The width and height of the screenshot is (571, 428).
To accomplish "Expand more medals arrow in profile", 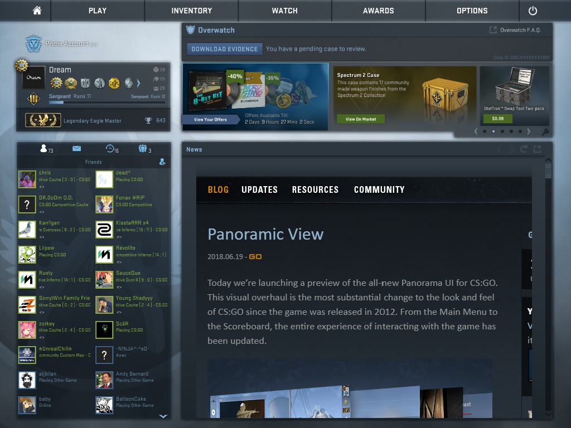I will point(138,84).
